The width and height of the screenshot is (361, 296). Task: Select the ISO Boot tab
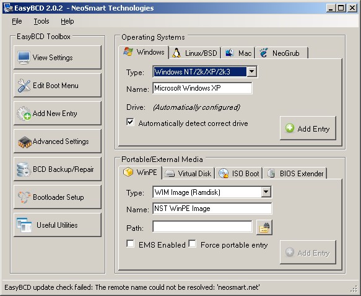pos(239,174)
